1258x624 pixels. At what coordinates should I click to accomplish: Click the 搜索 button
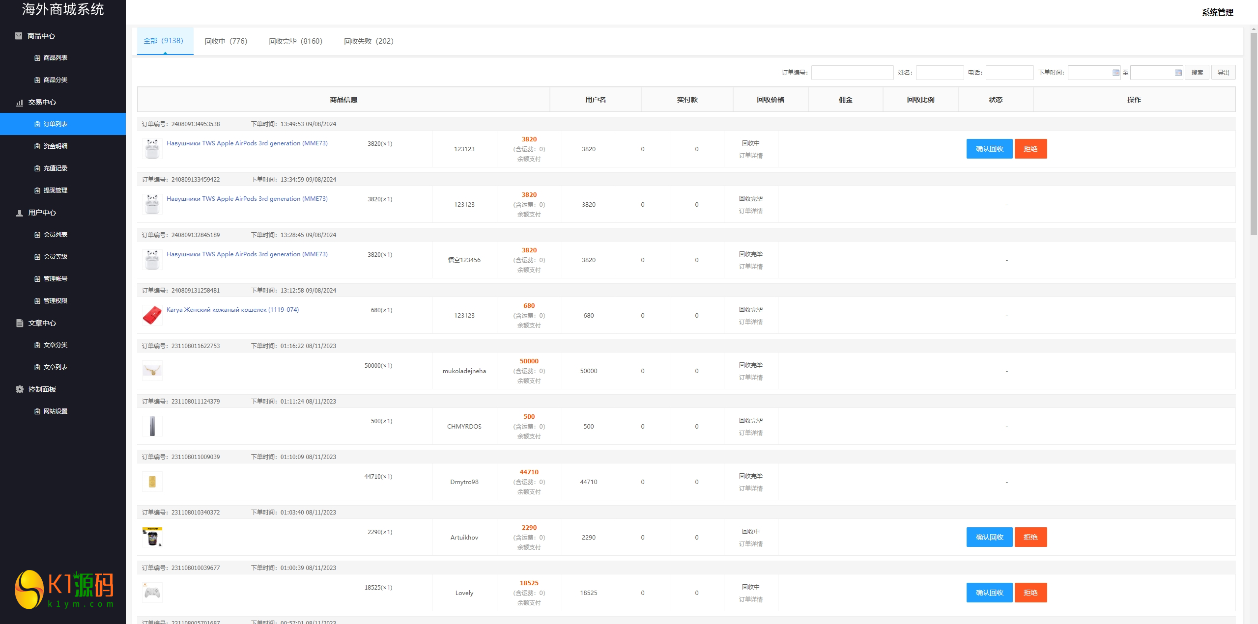click(x=1197, y=73)
